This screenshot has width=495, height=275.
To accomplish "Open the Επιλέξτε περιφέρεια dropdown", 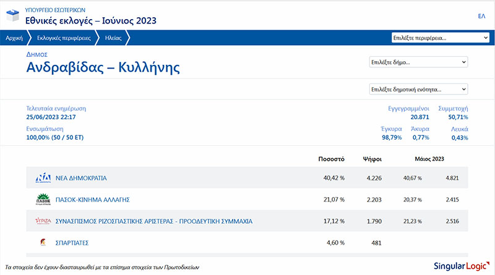I will [x=440, y=38].
